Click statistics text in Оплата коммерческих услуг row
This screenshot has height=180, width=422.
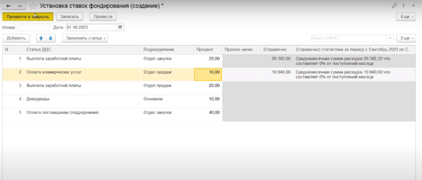[354, 74]
